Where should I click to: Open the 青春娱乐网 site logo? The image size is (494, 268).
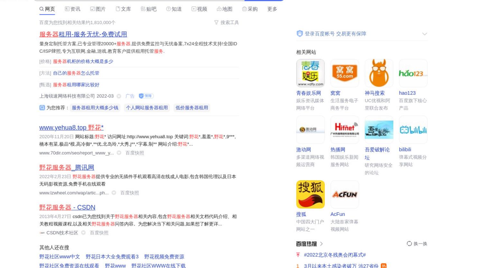(x=310, y=73)
